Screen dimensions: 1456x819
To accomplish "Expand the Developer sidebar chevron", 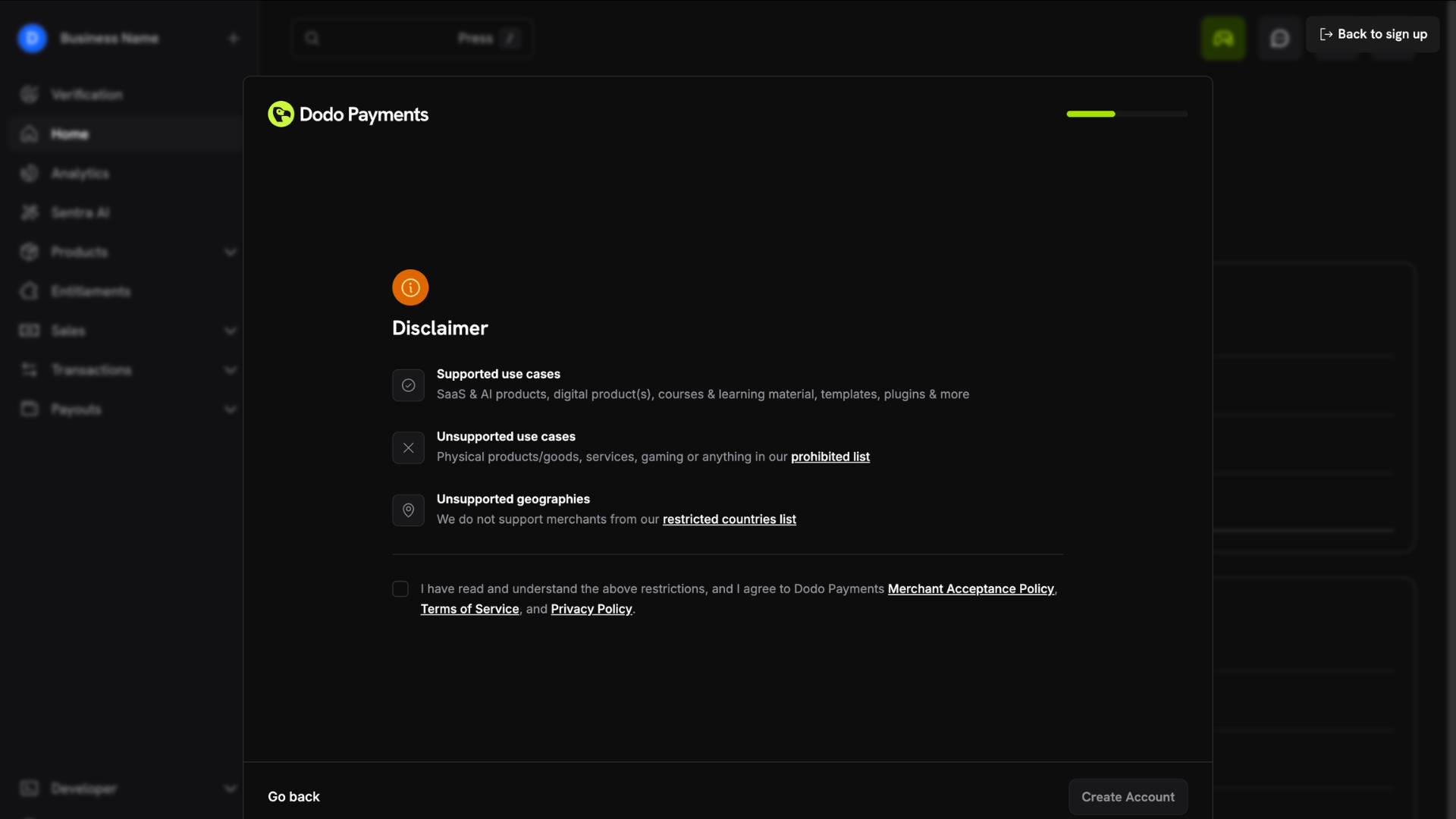I will click(231, 789).
